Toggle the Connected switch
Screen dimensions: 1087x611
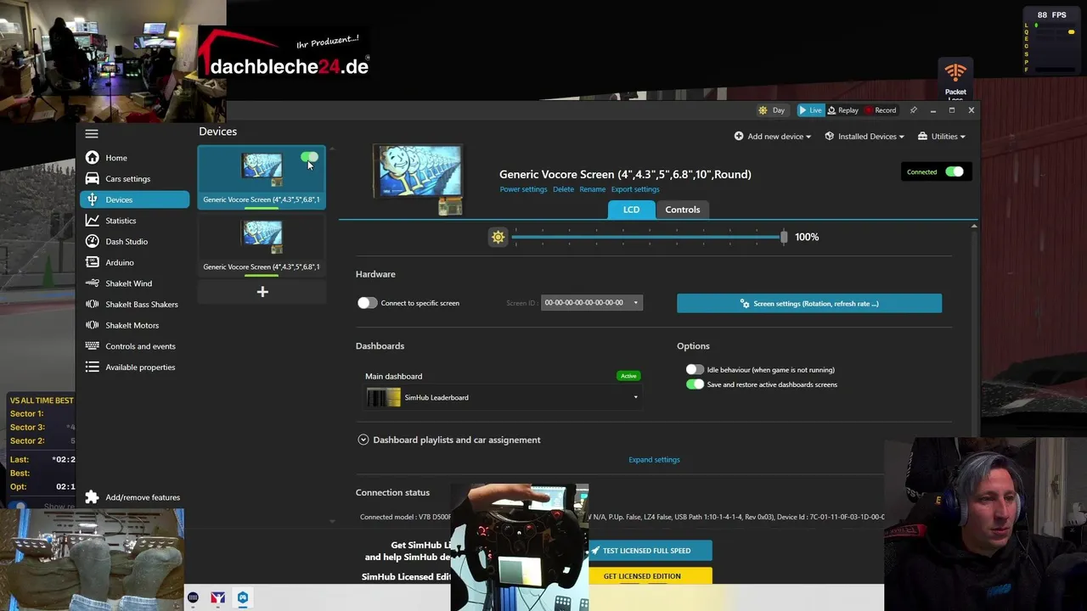pos(955,172)
